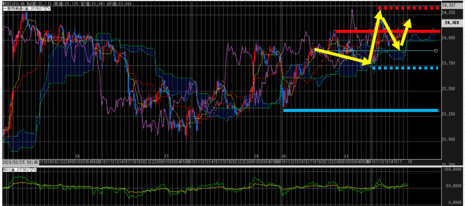The width and height of the screenshot is (465, 206).
Task: Open the RSI indicator dropdown triangle
Action: 32,170
